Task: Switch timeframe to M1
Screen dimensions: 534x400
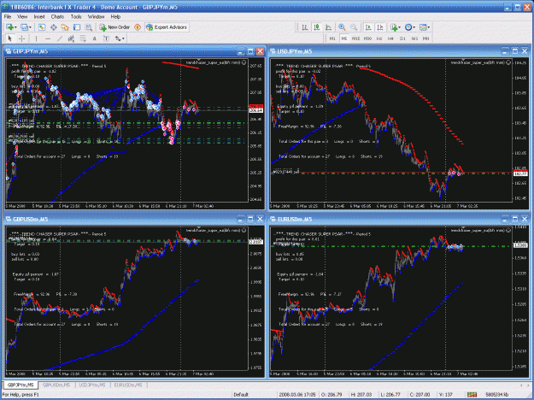Action: (x=332, y=38)
